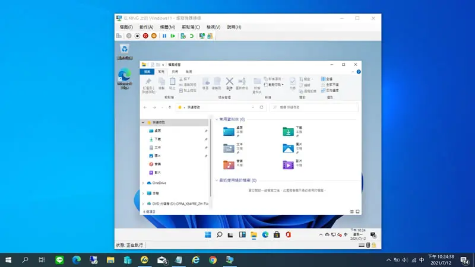Screen dimensions: 475x267
Task: Click the orange Save state icon in the VM toolbar
Action: tap(154, 36)
